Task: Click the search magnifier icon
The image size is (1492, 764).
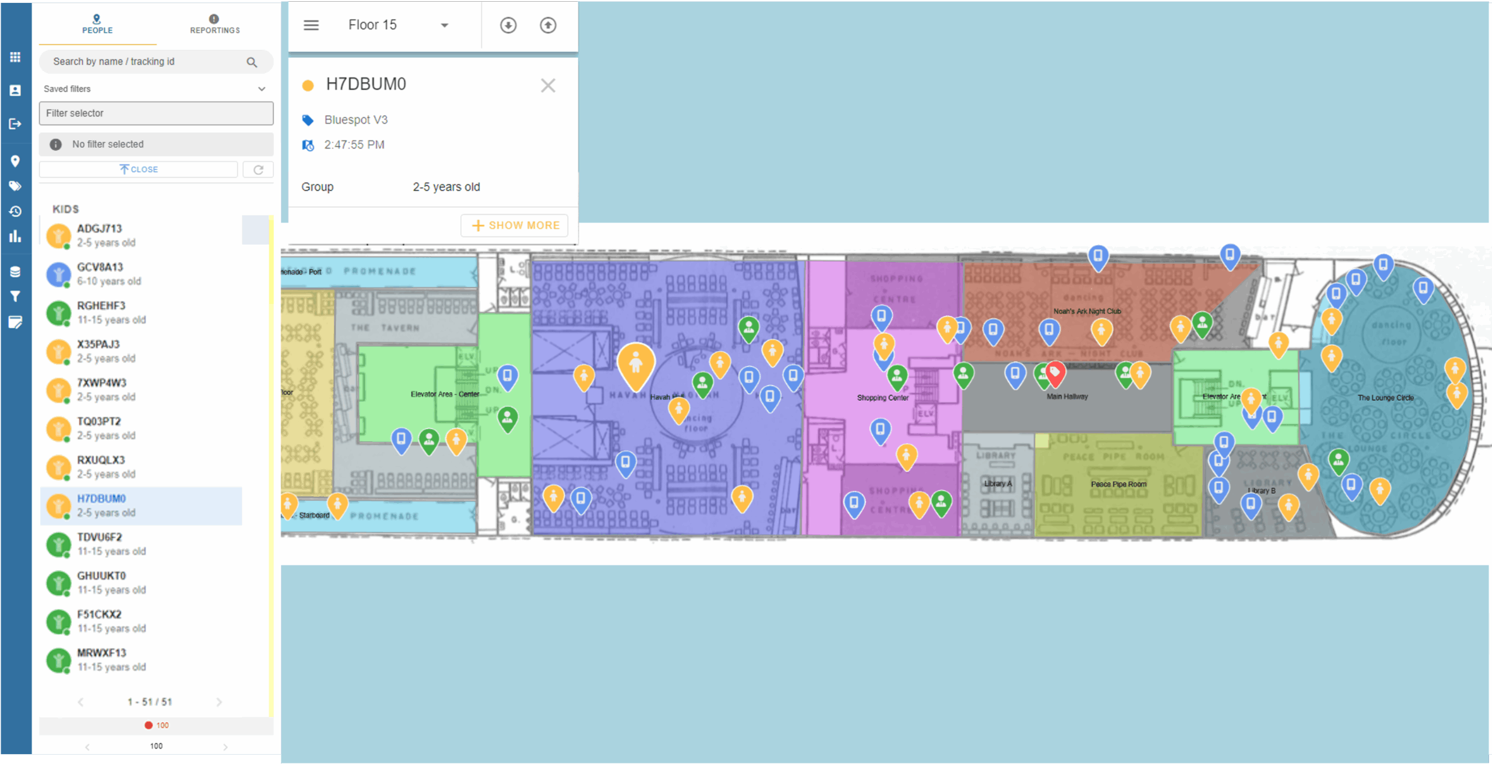Action: (252, 62)
